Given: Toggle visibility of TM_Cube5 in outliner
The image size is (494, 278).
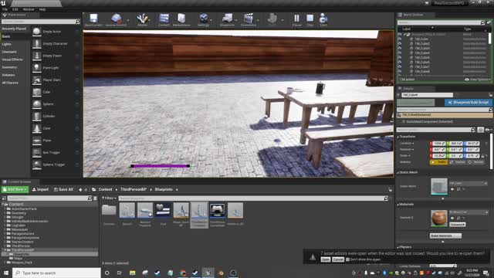Looking at the screenshot, I should pyautogui.click(x=400, y=58).
